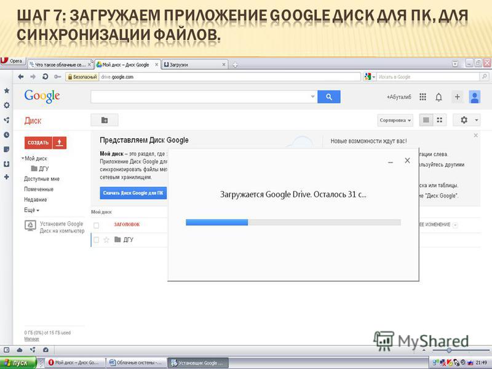Open the +Абуталиб profile link

pos(399,97)
